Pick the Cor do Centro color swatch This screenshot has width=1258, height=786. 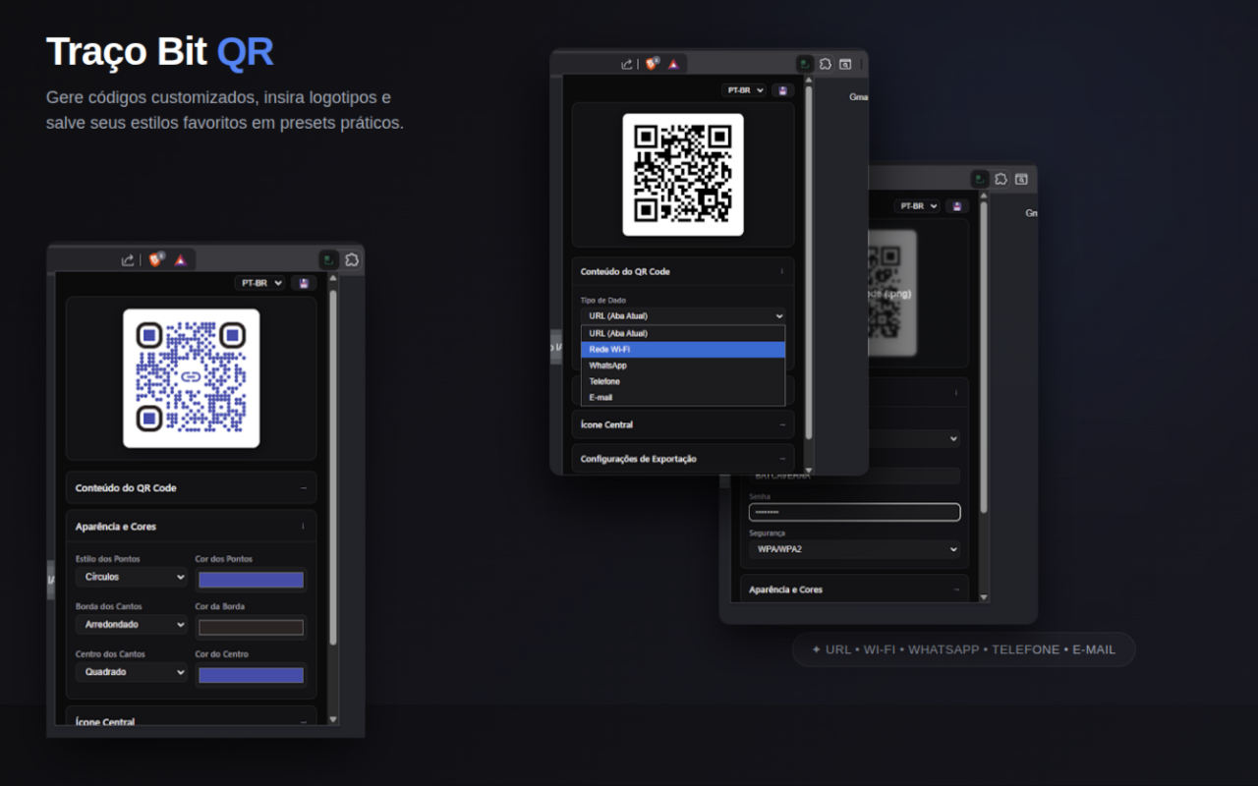tap(251, 675)
